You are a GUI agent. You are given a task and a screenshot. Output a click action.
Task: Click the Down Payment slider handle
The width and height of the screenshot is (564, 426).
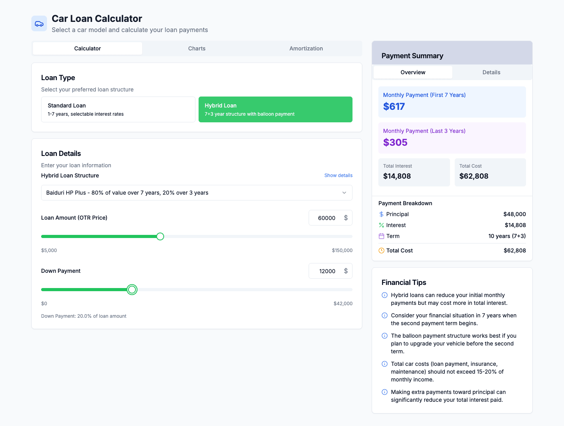tap(132, 290)
